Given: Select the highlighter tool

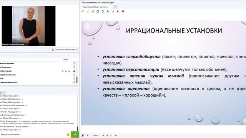Looking at the screenshot, I should pos(113,11).
